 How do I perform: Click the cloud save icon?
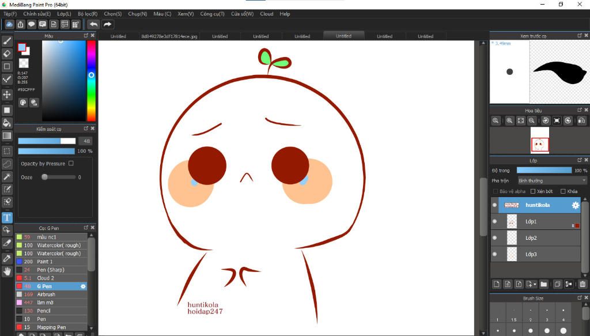coord(9,24)
